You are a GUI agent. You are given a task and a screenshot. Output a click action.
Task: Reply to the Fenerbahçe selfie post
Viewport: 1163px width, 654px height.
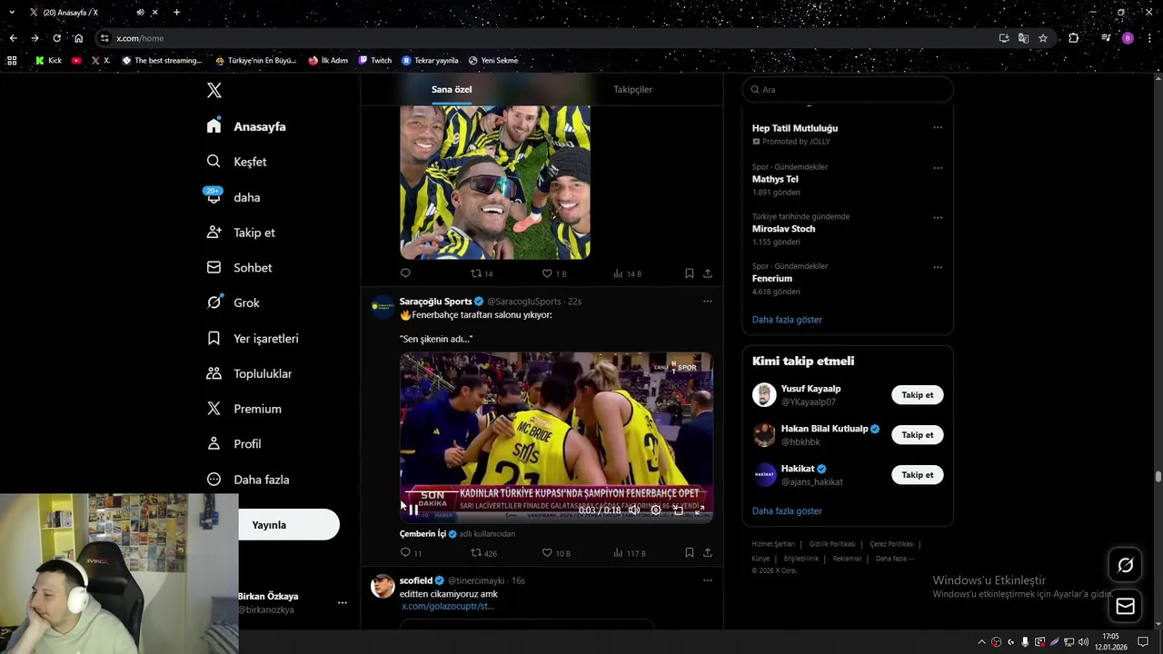(405, 273)
